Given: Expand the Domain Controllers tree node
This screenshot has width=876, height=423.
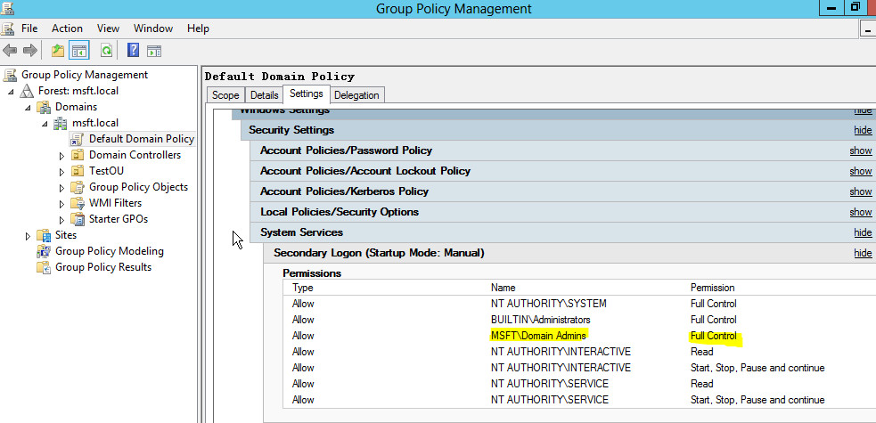Looking at the screenshot, I should [x=62, y=156].
